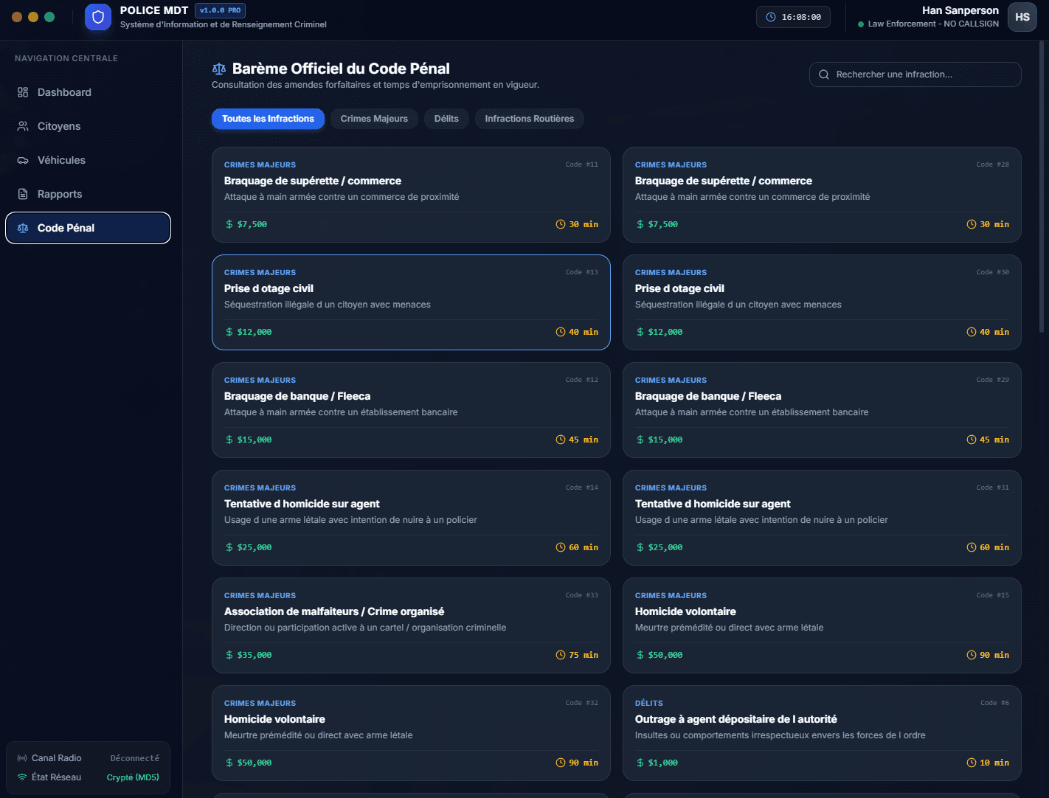The image size is (1049, 798).
Task: Switch to the Crimes Majeurs filter tab
Action: coord(374,119)
